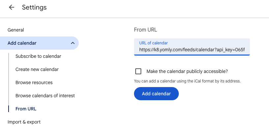Viewport: 269px width, 139px height.
Task: Select Browse calendars of interest
Action: click(45, 96)
